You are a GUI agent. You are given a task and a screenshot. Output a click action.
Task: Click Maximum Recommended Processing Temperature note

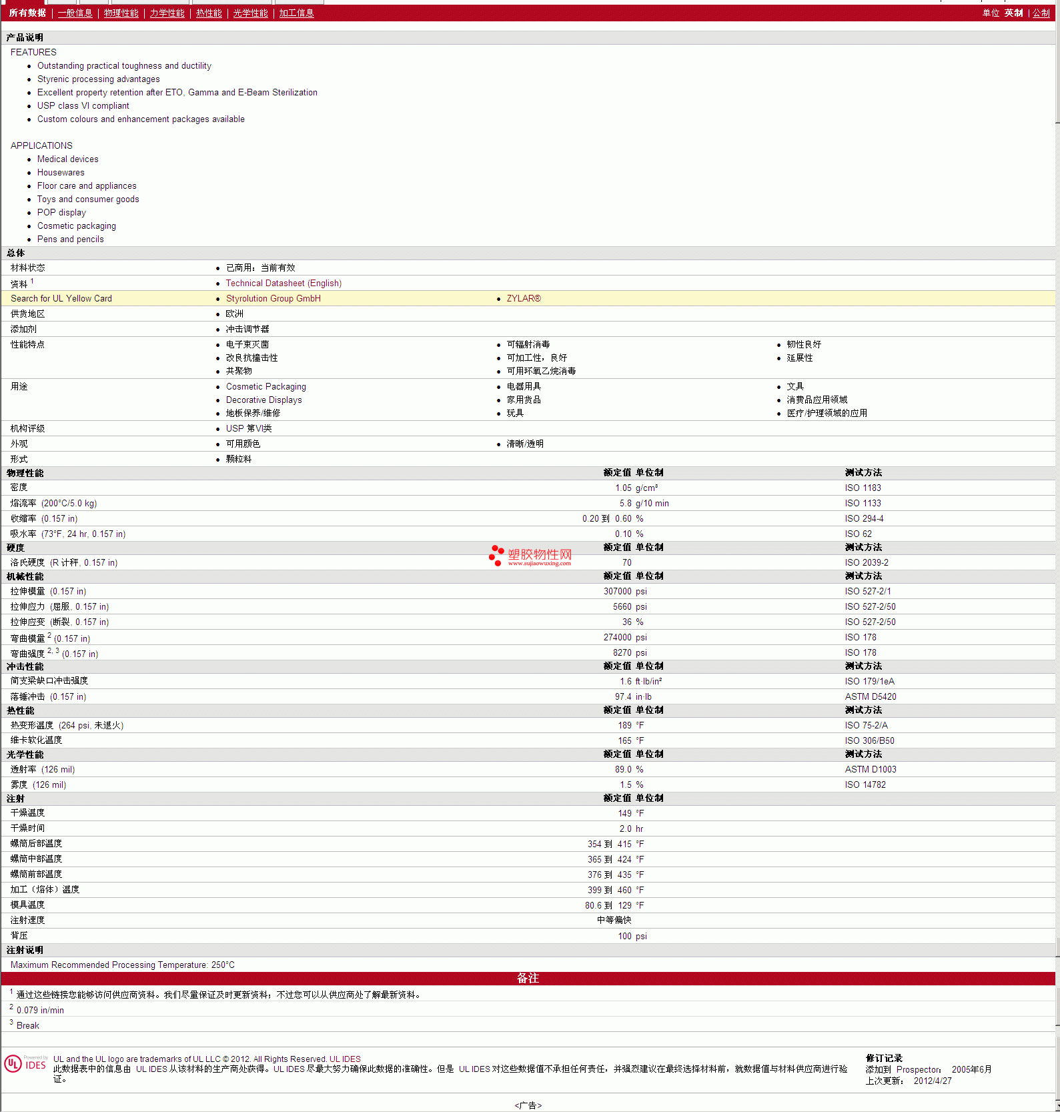point(123,965)
